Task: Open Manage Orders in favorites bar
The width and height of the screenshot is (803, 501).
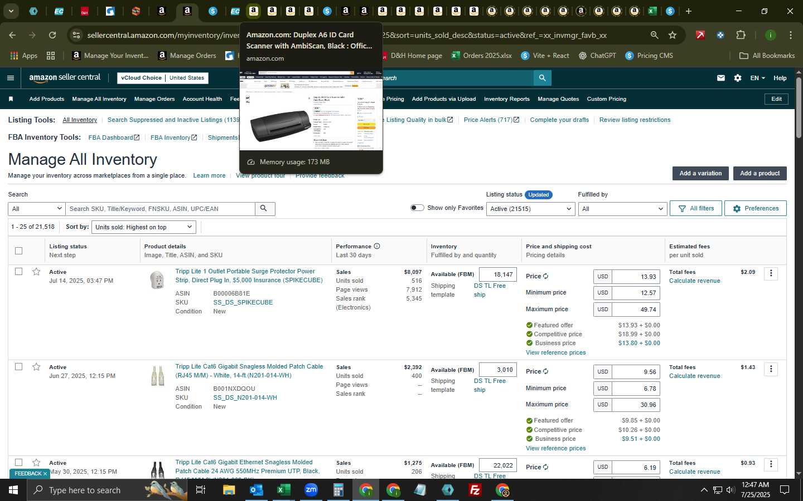Action: (154, 99)
